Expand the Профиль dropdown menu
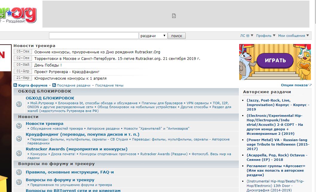This screenshot has height=192, width=316. tap(265, 36)
